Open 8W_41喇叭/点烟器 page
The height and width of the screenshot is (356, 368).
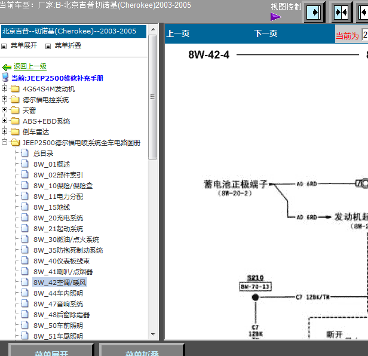(63, 272)
